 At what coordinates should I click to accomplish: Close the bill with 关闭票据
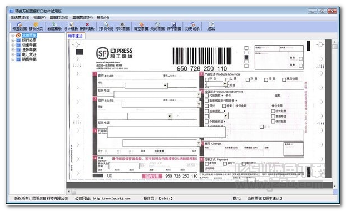pyautogui.click(x=157, y=27)
